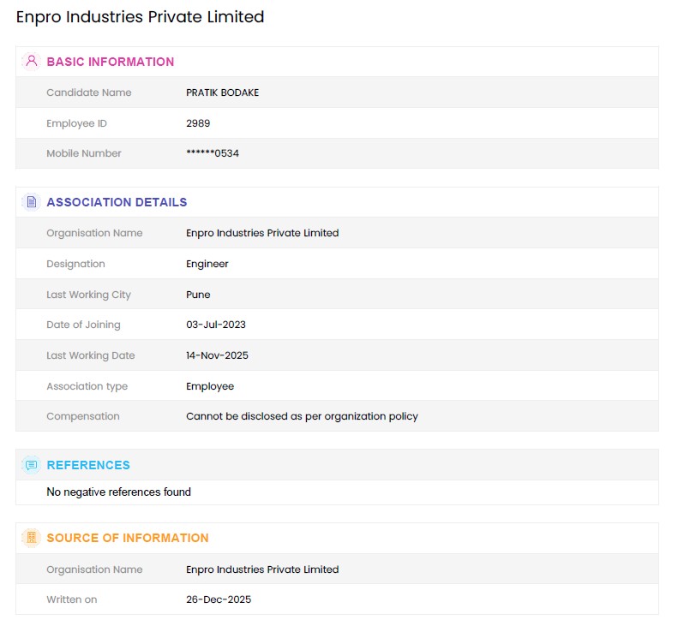Click the document icon next to Association Details
Image resolution: width=678 pixels, height=626 pixels.
click(32, 202)
